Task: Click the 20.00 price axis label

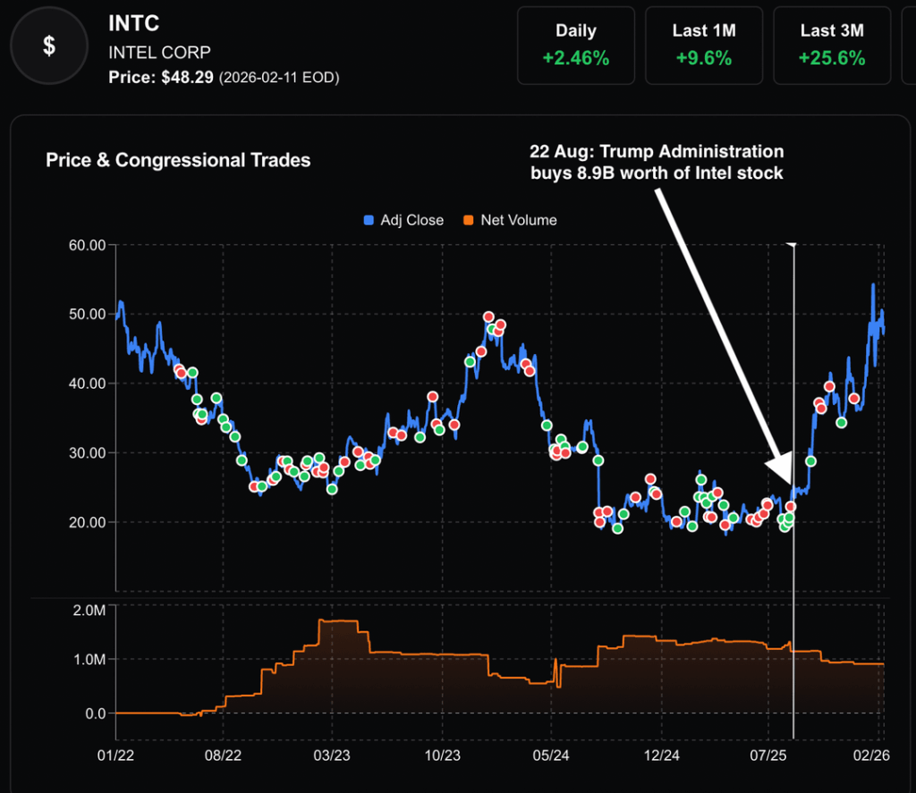Action: [x=87, y=522]
